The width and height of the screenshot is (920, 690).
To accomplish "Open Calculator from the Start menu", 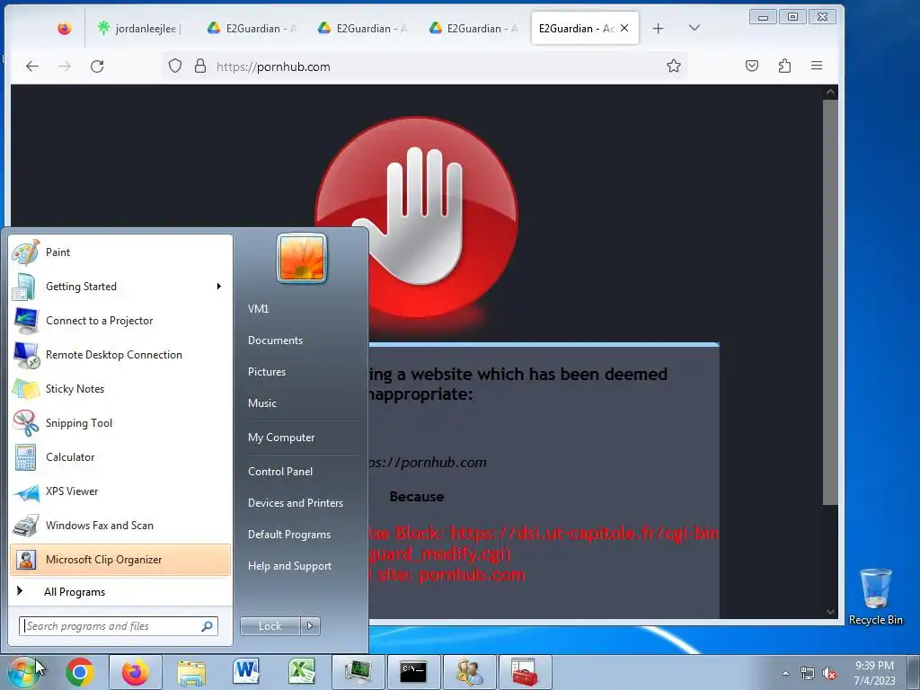I will click(x=120, y=457).
